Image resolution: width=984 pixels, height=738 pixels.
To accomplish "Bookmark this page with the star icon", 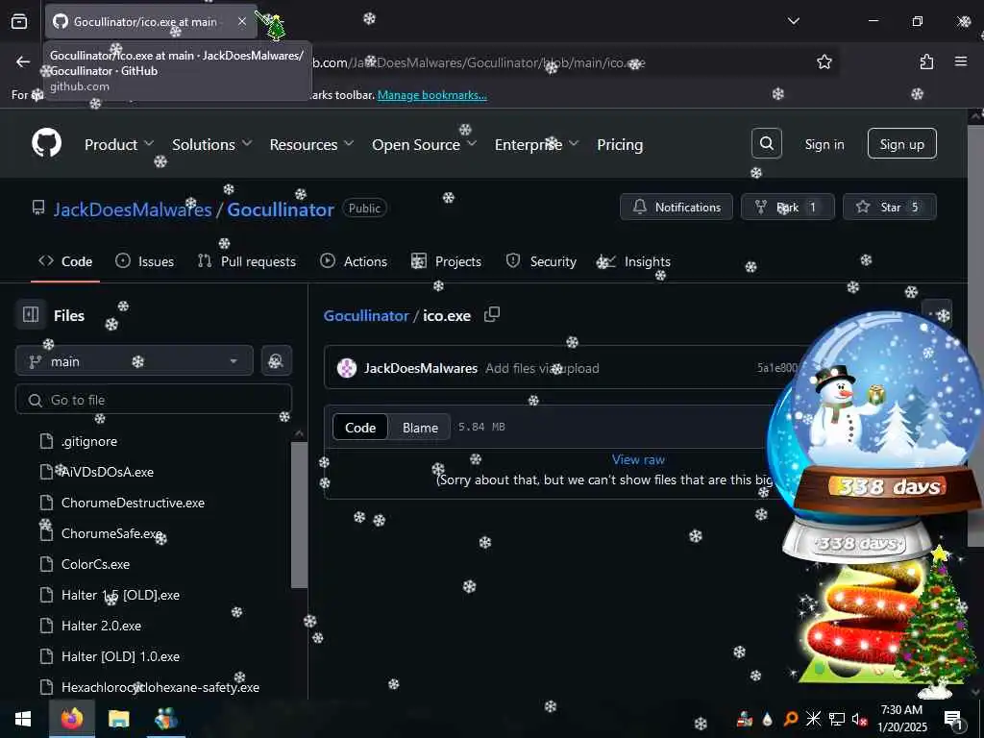I will click(x=824, y=62).
